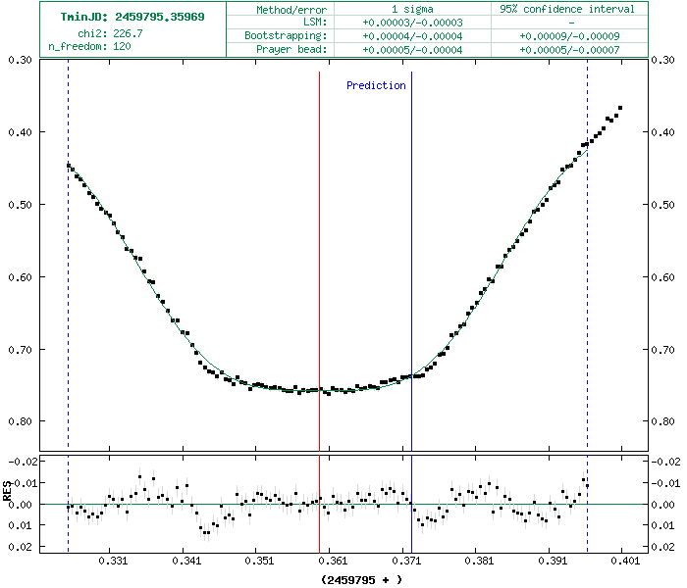
Task: Click the 0.401 x-axis tick label
Action: pos(625,562)
